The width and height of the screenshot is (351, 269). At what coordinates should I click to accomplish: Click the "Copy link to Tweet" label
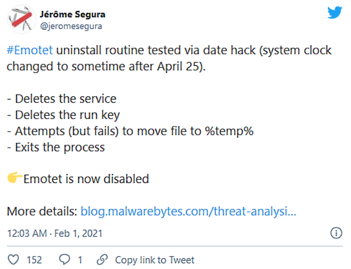point(155,260)
